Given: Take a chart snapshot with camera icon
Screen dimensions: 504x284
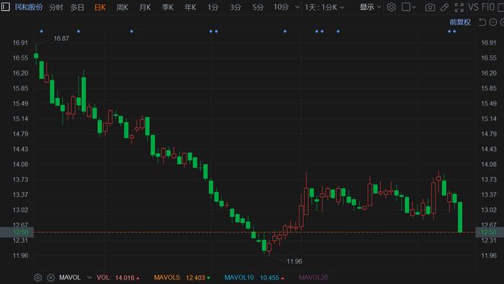Looking at the screenshot, I should click(x=430, y=7).
